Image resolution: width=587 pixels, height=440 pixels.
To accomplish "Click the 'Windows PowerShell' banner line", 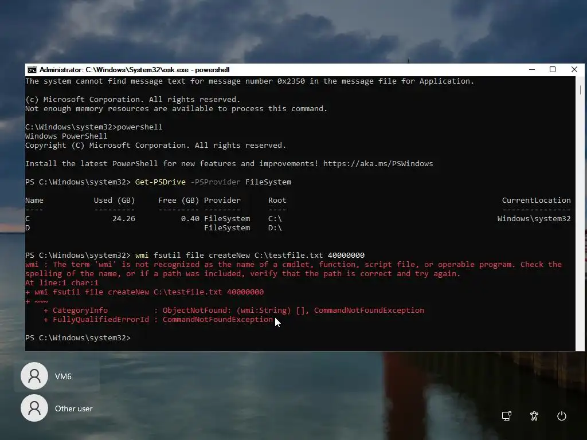I will pyautogui.click(x=66, y=136).
